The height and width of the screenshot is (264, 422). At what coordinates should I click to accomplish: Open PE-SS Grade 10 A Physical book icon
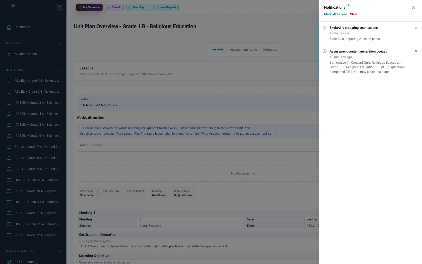point(9,191)
